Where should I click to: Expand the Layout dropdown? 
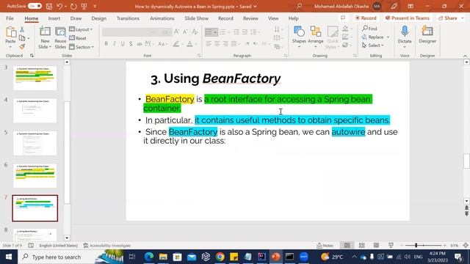tap(81, 29)
